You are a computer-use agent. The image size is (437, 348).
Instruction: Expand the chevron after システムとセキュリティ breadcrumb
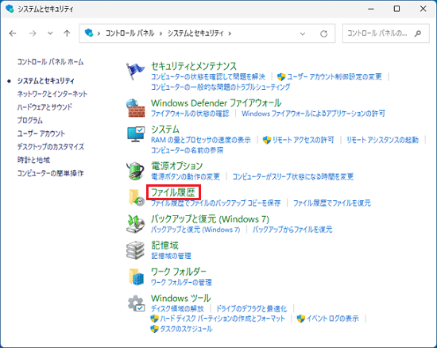tap(230, 33)
